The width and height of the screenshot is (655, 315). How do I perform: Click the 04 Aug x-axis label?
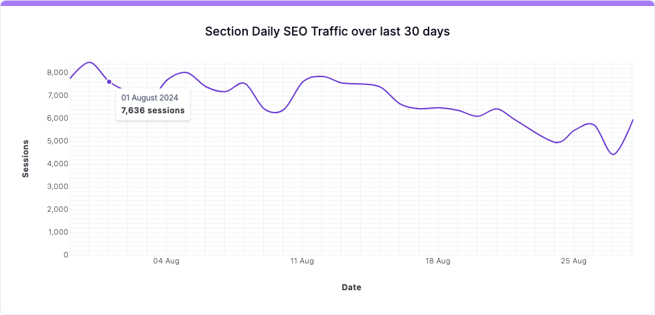point(165,261)
